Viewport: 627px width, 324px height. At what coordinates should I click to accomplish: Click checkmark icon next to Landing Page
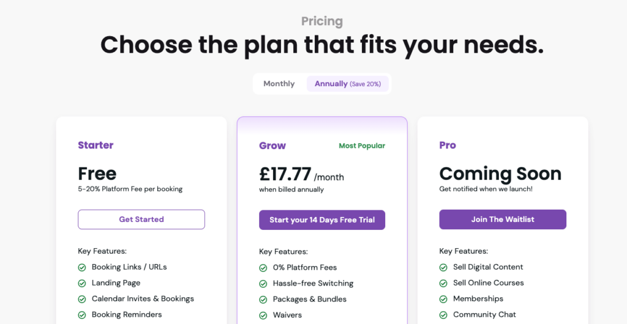(82, 283)
